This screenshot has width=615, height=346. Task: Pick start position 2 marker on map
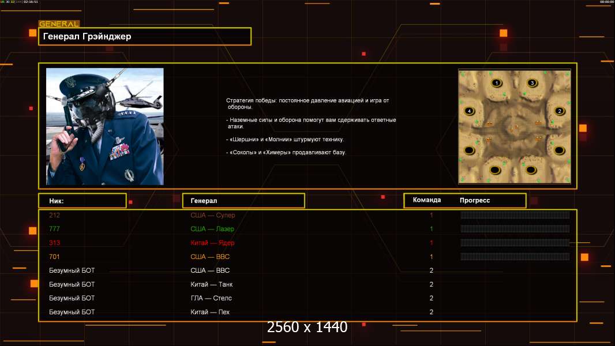click(x=558, y=111)
